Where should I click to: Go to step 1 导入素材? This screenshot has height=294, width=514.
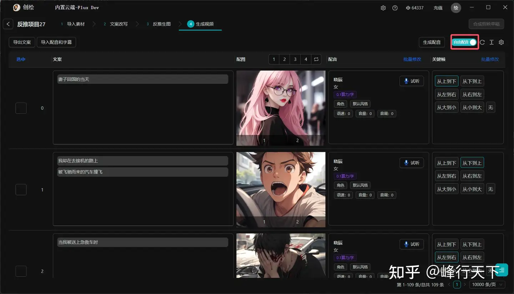click(x=72, y=24)
